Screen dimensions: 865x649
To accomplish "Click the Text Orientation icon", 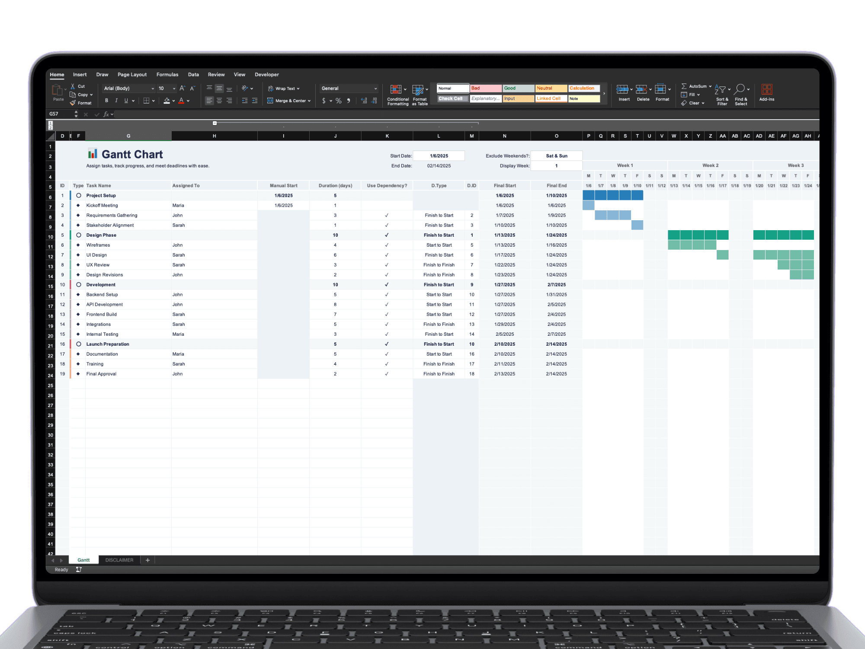I will (x=245, y=88).
